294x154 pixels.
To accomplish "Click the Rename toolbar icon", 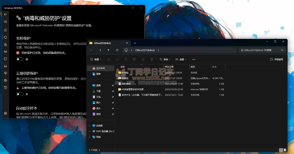I will pos(135,59).
